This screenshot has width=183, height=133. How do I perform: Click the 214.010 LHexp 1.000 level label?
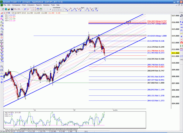(x=157, y=36)
